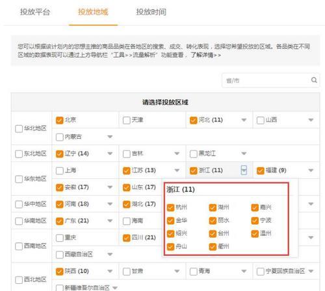Uncheck the 河南 (18) checkbox
Image resolution: width=325 pixels, height=291 pixels.
59,204
